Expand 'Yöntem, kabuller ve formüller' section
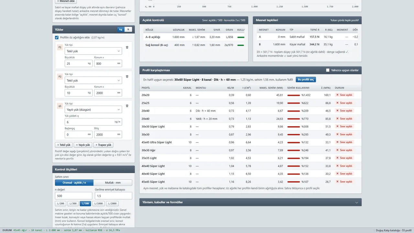Viewport: 414px width, 233px height. pos(250,202)
